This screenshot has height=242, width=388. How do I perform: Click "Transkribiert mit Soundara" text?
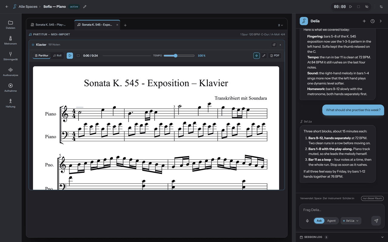pyautogui.click(x=241, y=98)
